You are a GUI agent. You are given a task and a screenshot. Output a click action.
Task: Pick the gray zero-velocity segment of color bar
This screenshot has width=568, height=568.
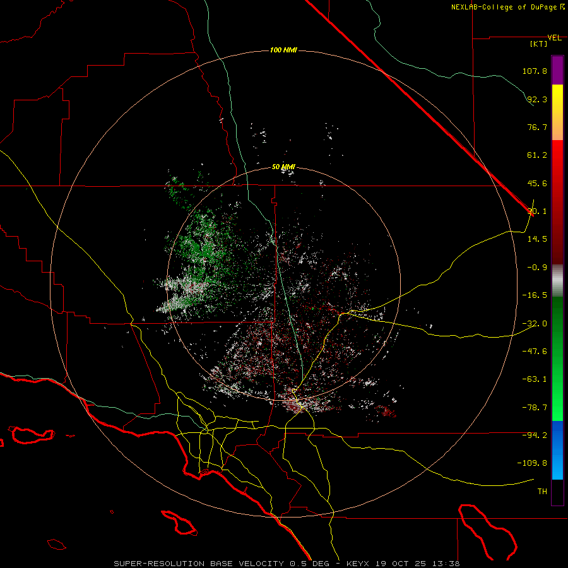click(x=557, y=280)
